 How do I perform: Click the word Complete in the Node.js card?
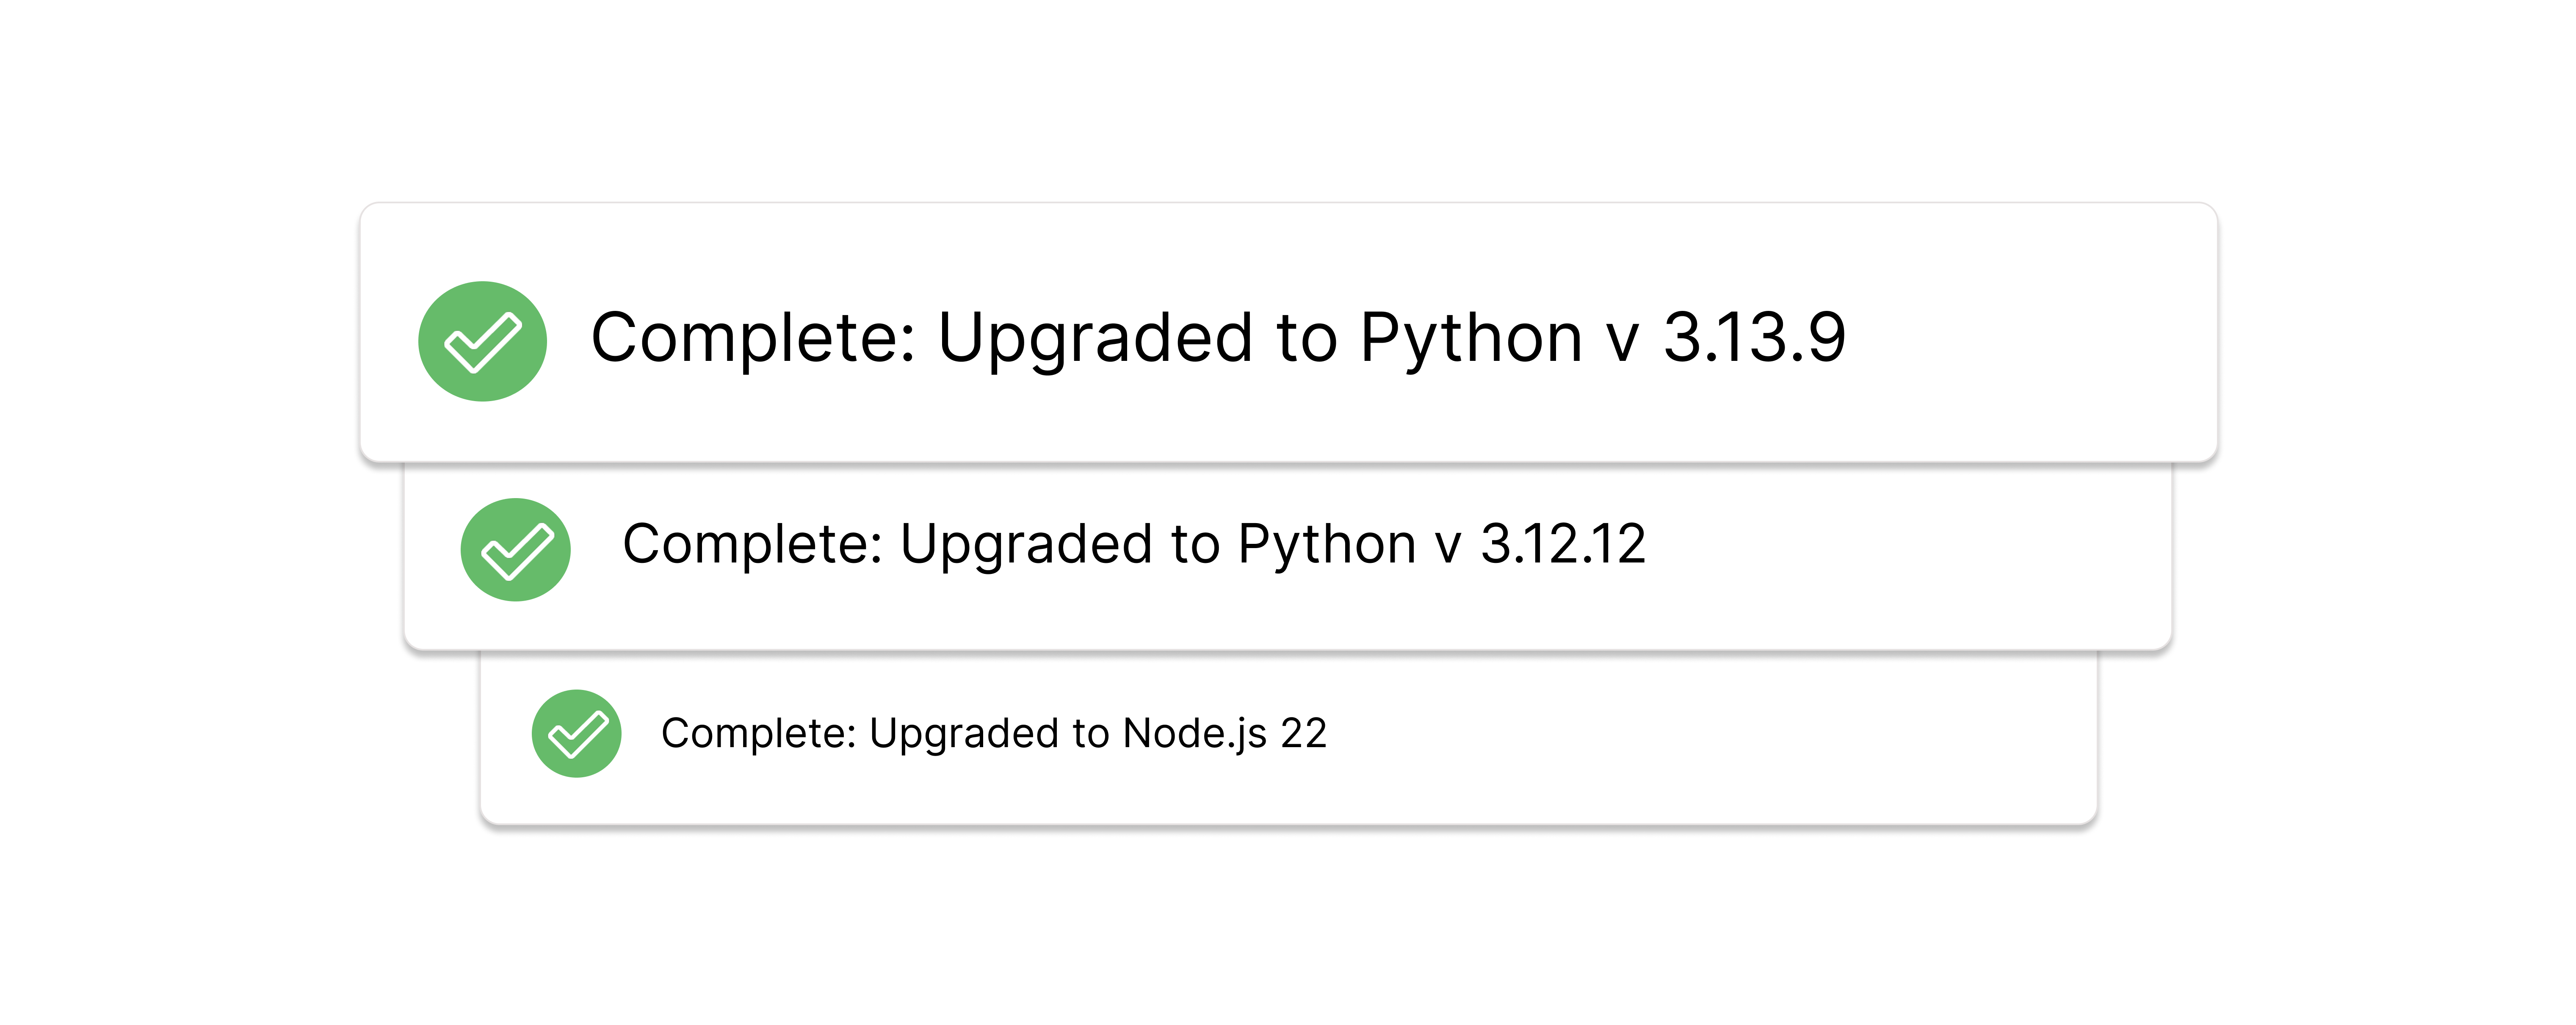click(758, 734)
